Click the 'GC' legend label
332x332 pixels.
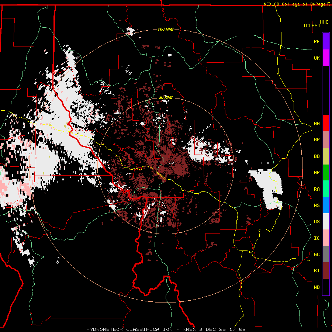click(x=317, y=255)
